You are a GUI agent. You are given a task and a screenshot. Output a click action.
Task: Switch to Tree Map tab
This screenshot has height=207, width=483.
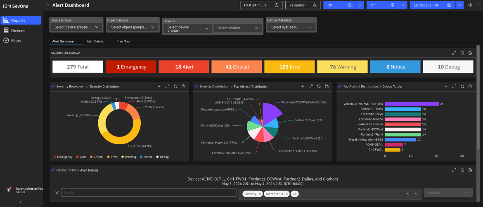pos(123,41)
